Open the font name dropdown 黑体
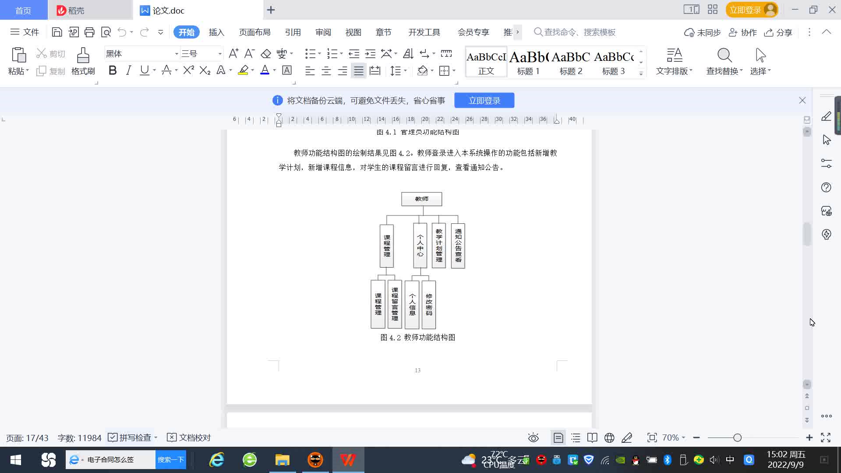 point(177,54)
